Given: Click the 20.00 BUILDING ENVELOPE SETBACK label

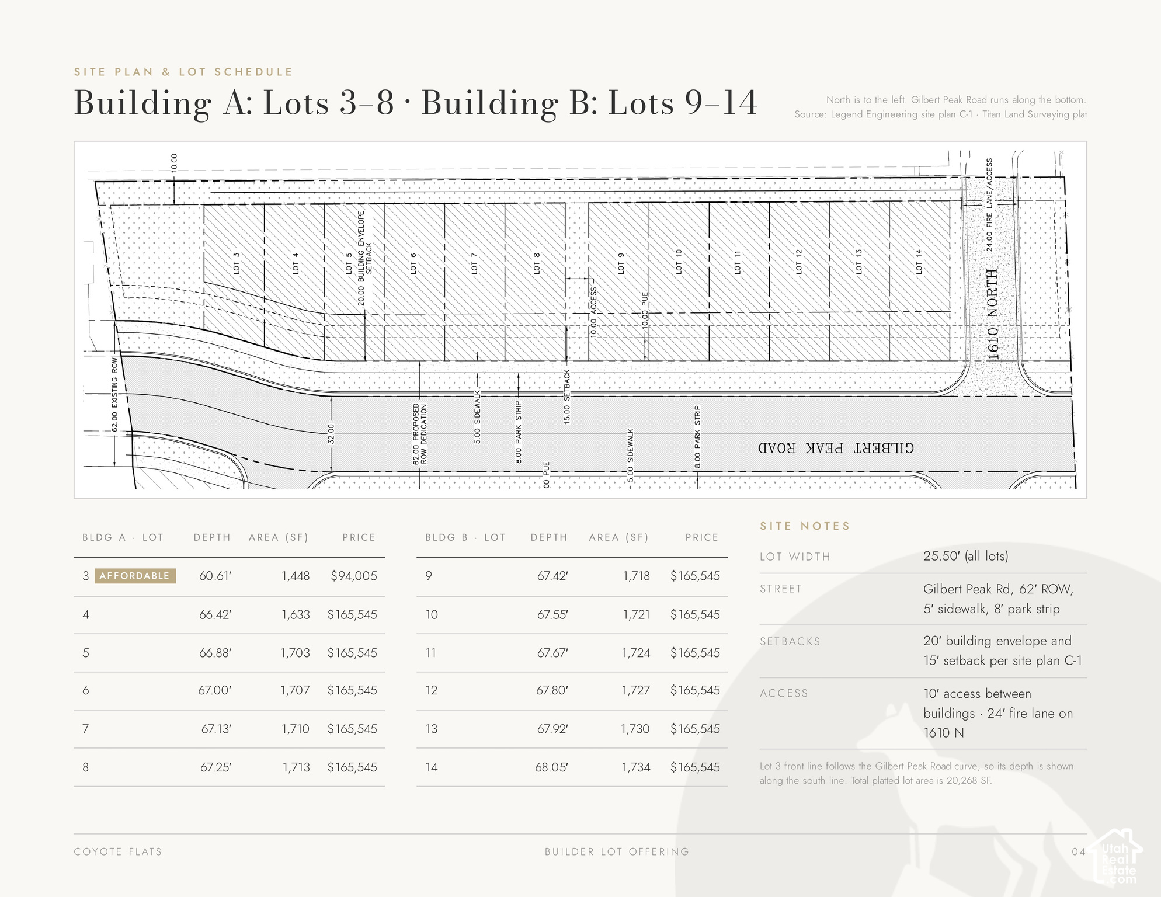Looking at the screenshot, I should click(364, 258).
